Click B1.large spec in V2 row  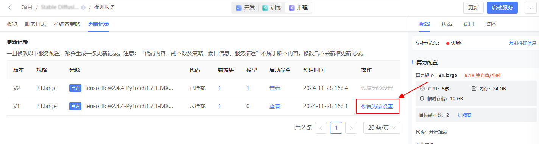(x=47, y=88)
